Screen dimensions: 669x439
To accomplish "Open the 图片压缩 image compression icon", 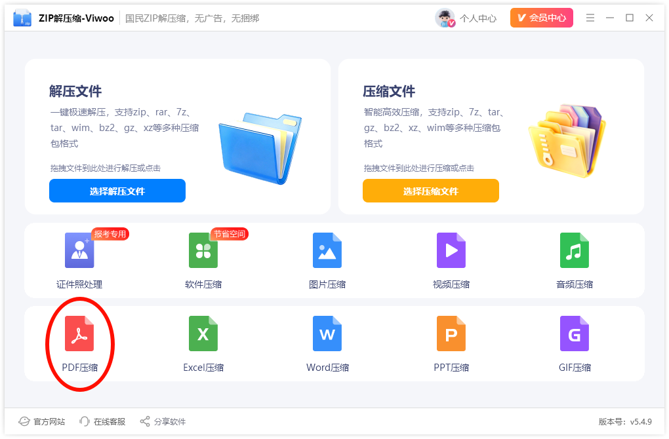I will [x=327, y=250].
